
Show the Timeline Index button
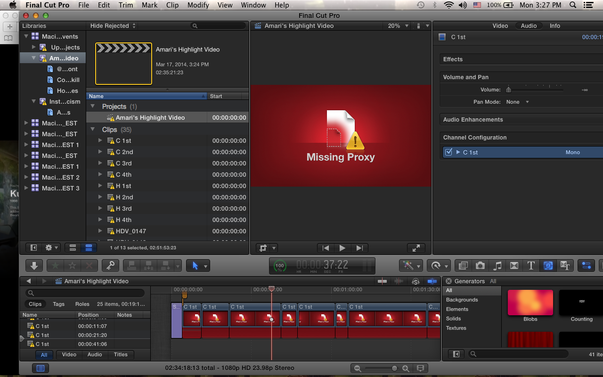41,368
